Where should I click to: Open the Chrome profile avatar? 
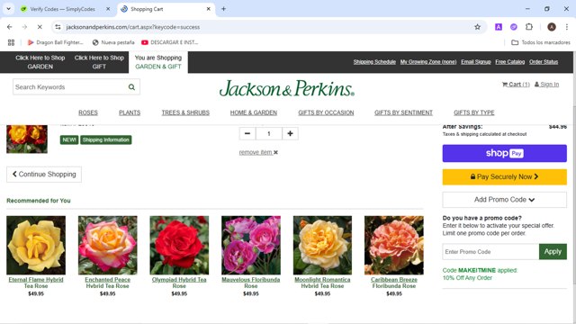click(x=552, y=27)
